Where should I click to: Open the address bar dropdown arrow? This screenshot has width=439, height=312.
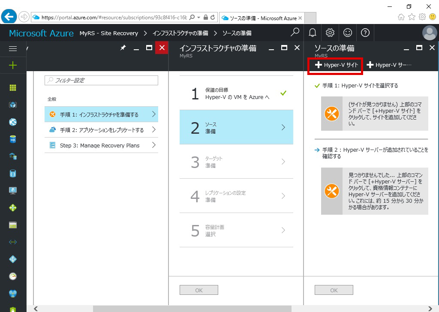click(199, 17)
